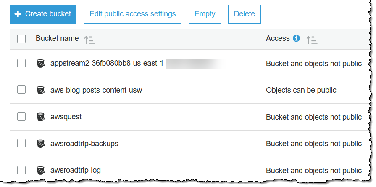Check the appstream2 bucket checkbox
The height and width of the screenshot is (187, 376).
coord(21,63)
